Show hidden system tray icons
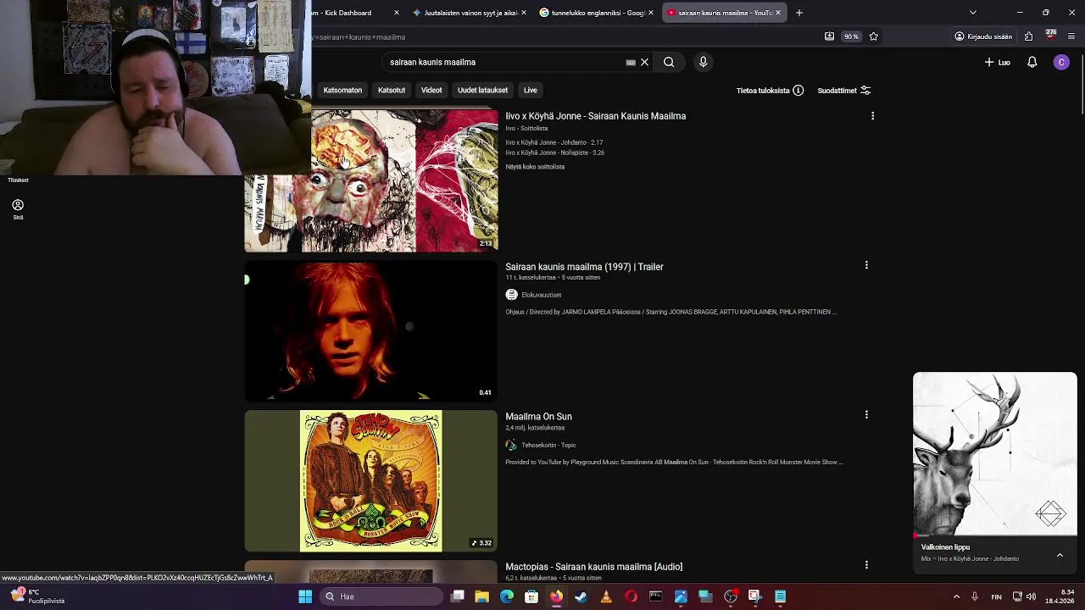1085x610 pixels. pyautogui.click(x=956, y=596)
